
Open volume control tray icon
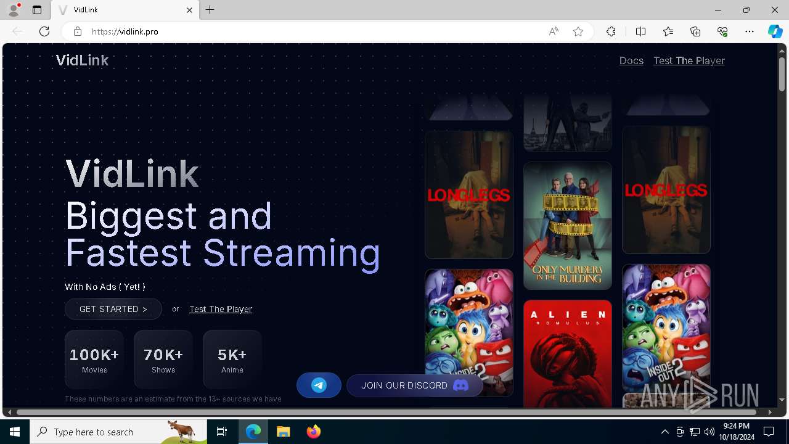pos(709,432)
